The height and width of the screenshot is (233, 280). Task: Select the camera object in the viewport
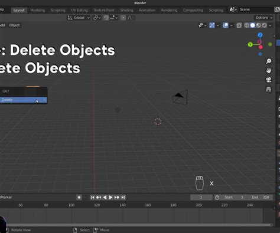[x=180, y=97]
